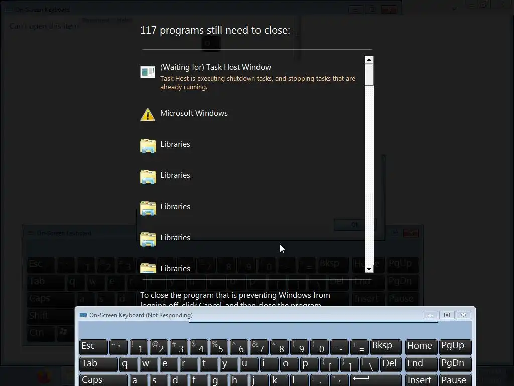This screenshot has width=514, height=386.
Task: Click the keyboard icon in the Not Responding title bar
Action: point(83,315)
